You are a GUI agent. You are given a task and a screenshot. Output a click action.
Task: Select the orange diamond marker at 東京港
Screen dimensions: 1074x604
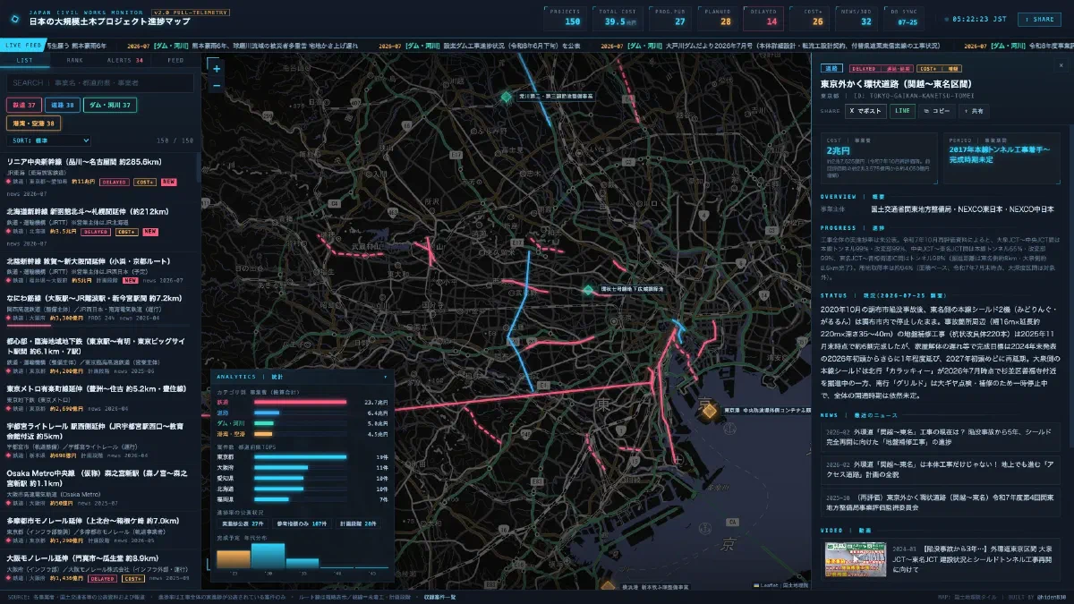pos(709,411)
